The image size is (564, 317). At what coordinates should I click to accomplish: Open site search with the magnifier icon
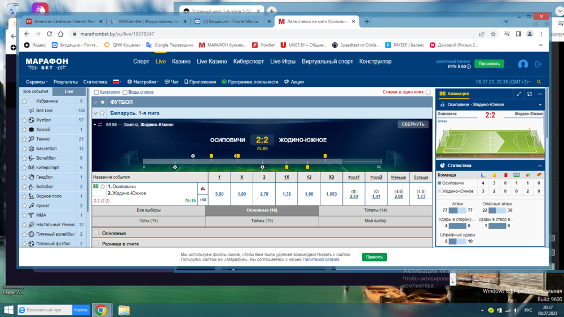539,82
